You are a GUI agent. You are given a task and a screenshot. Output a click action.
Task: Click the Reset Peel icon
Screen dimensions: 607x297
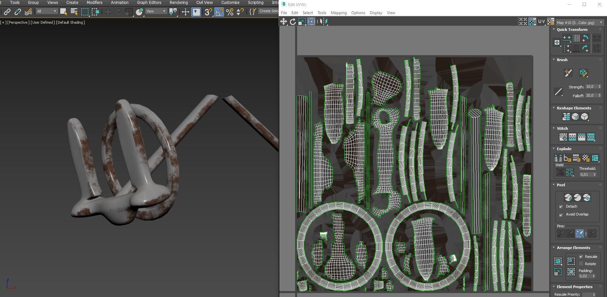[587, 197]
